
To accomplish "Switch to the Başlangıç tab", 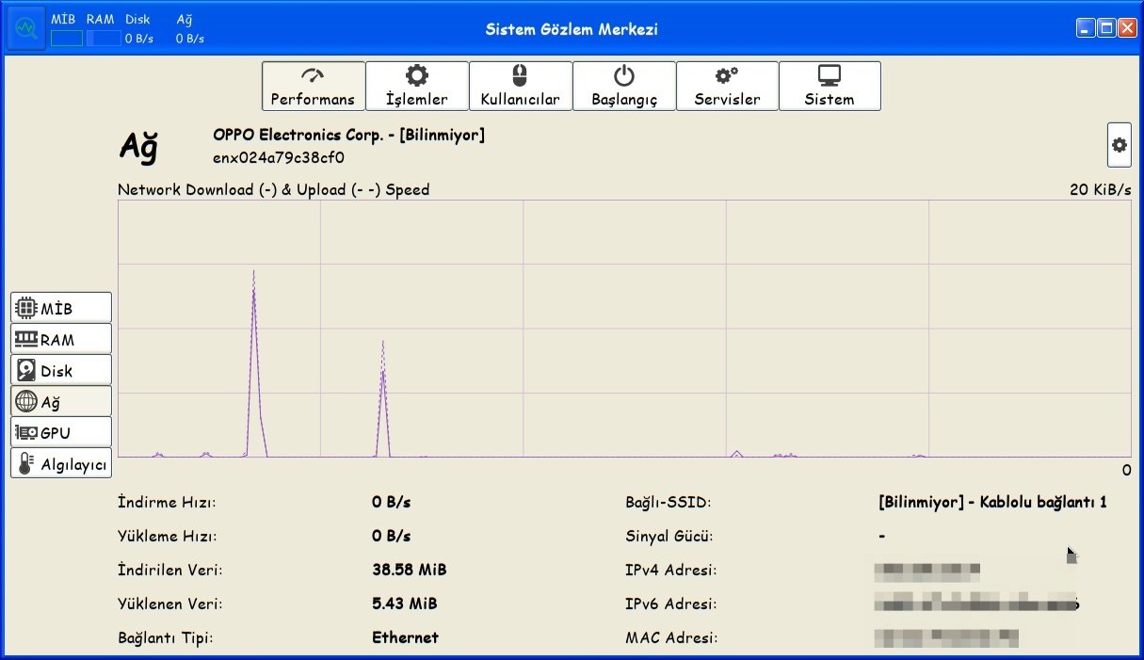I will 624,87.
